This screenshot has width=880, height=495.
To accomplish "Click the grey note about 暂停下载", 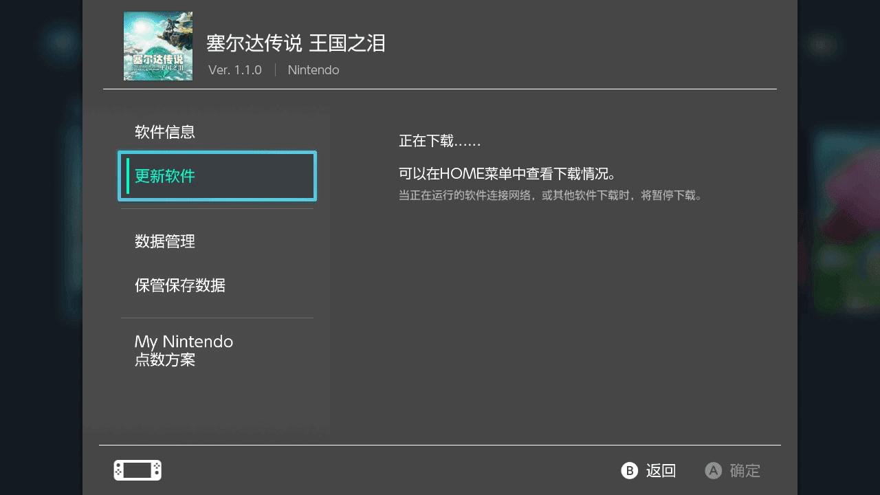I will pyautogui.click(x=551, y=196).
